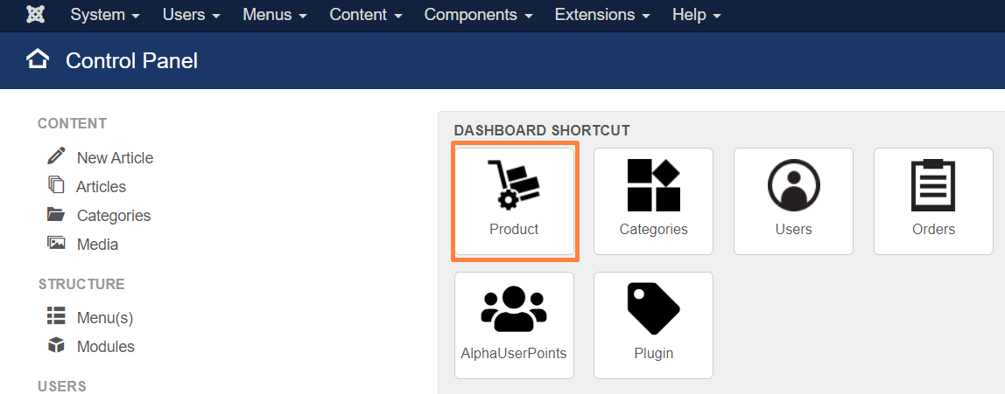Open the Components menu

[478, 15]
